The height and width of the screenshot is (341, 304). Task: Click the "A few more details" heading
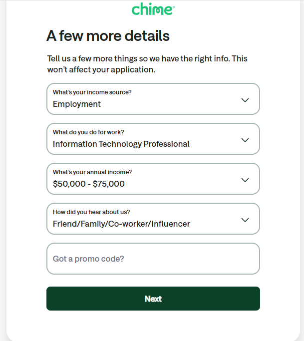108,36
